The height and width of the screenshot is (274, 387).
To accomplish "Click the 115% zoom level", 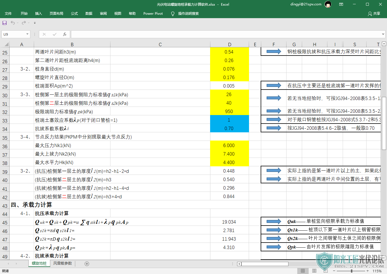I will [x=377, y=271].
